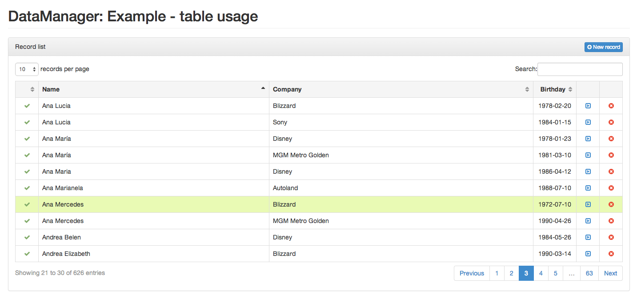Go to the Next page
The image size is (637, 299).
610,273
